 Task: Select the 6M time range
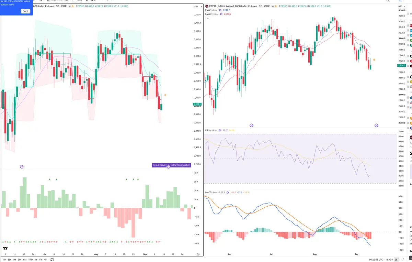point(25,260)
